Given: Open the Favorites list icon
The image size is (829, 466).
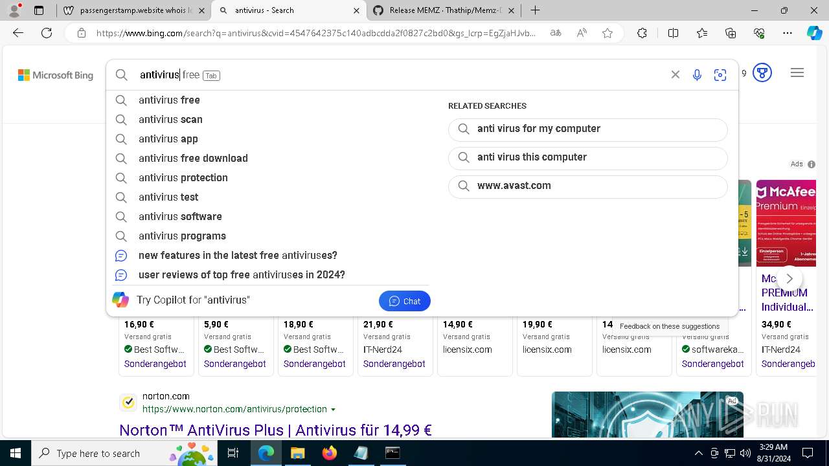Looking at the screenshot, I should pos(702,33).
